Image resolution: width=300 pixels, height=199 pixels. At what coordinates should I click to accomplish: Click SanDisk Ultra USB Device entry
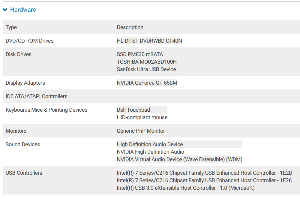point(146,69)
